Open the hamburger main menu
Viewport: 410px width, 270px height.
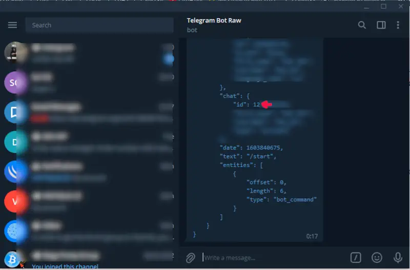[12, 25]
